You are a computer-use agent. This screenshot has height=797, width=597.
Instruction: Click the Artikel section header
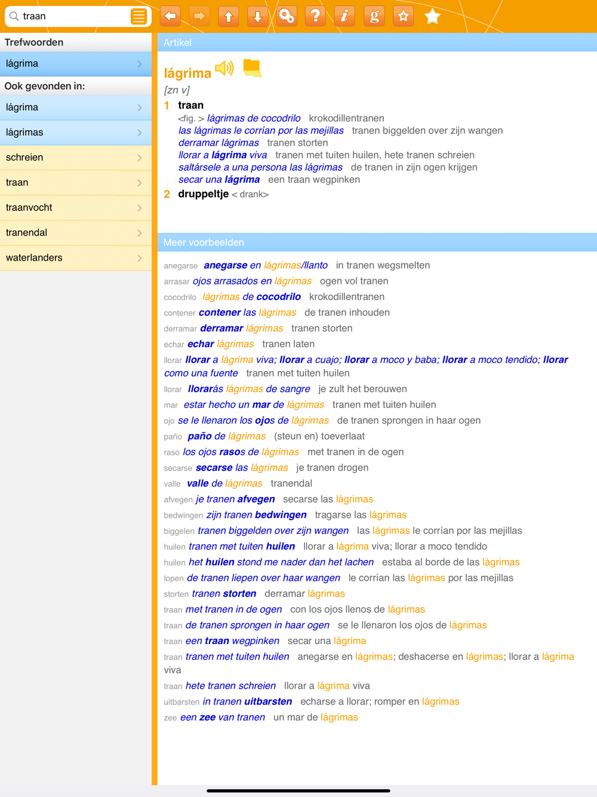pyautogui.click(x=377, y=42)
